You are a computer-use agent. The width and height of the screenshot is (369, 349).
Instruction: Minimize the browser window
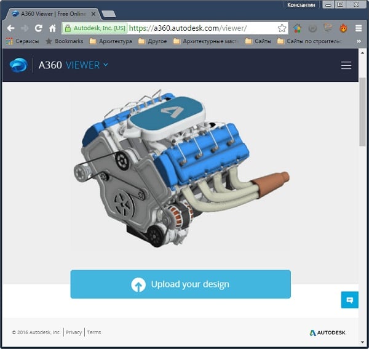328,5
